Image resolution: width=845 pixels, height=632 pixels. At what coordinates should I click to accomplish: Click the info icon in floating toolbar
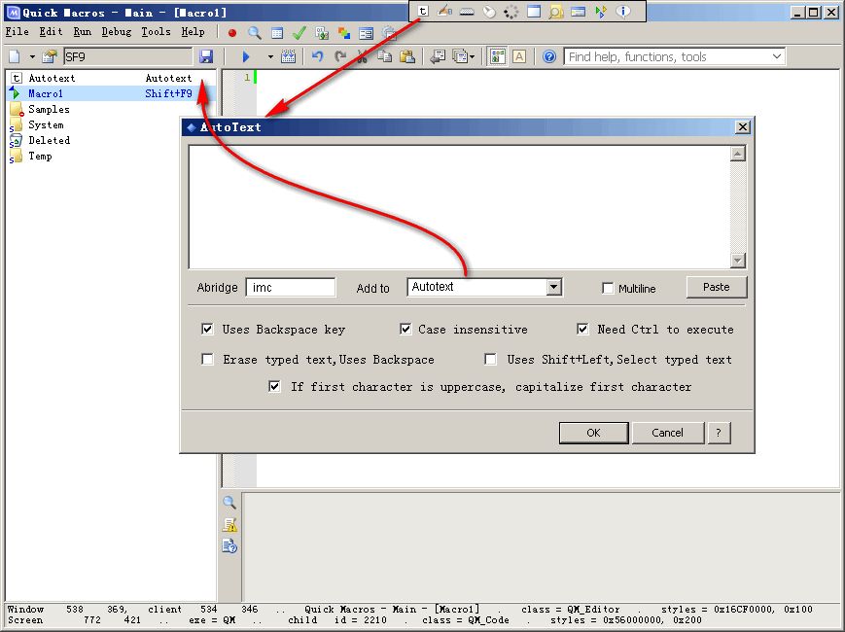(x=622, y=12)
